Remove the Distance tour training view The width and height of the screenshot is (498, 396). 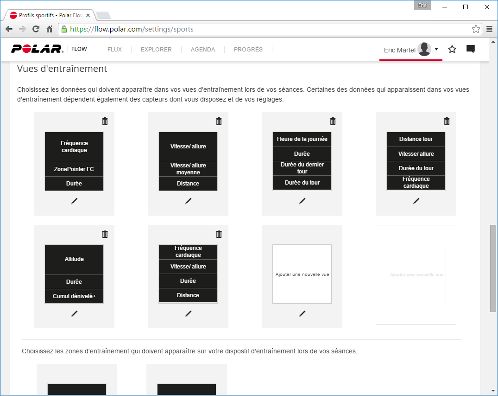[447, 121]
